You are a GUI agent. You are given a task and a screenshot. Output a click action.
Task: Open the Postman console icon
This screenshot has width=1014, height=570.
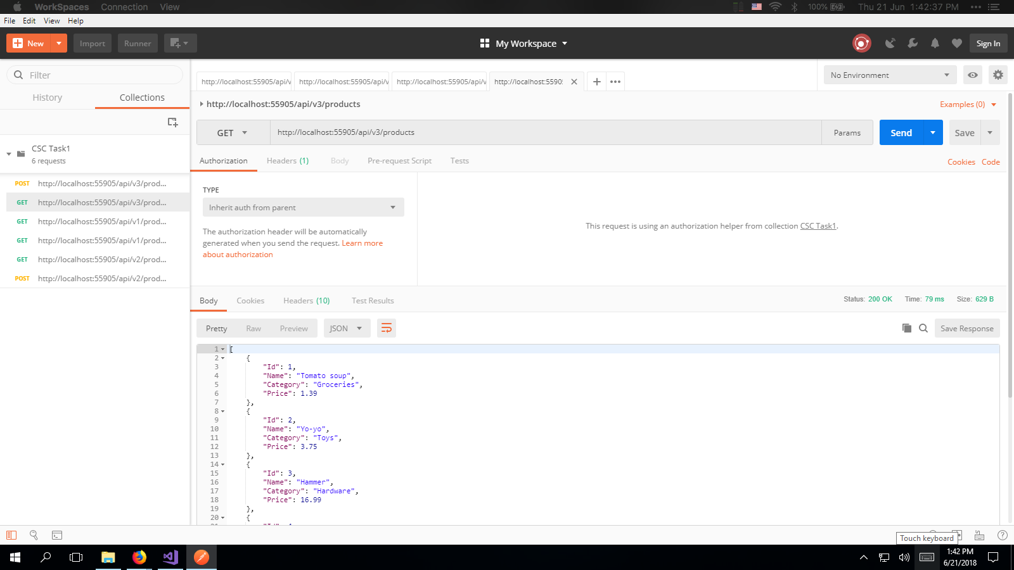pyautogui.click(x=57, y=535)
